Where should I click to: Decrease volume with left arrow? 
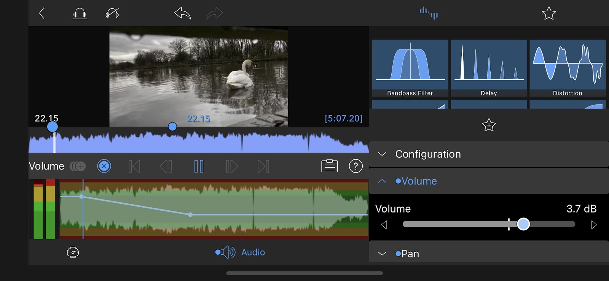(384, 225)
